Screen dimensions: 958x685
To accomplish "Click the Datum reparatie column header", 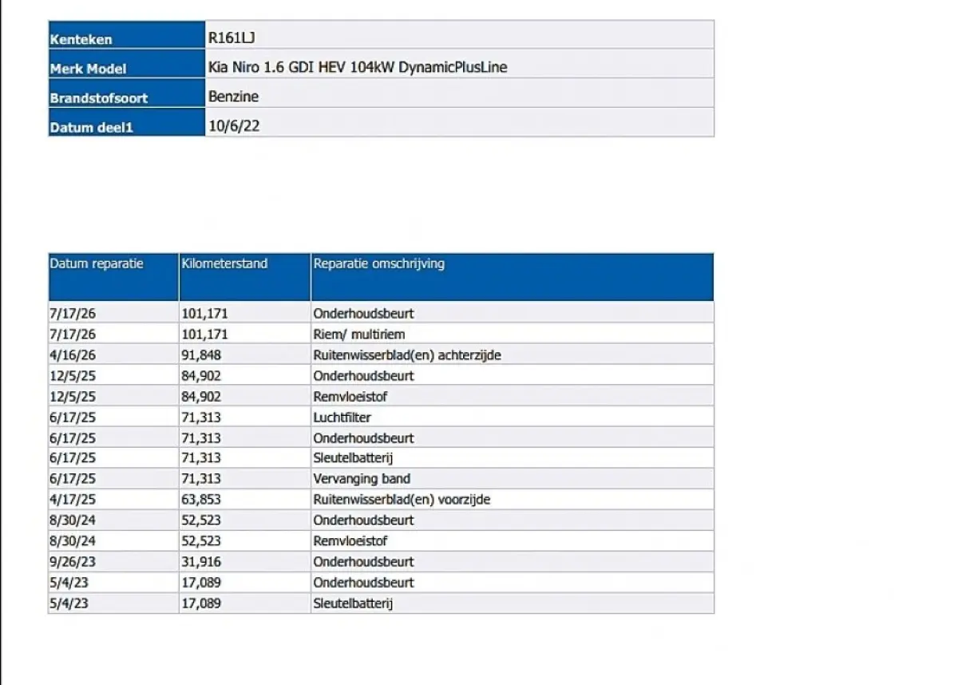I will 113,277.
